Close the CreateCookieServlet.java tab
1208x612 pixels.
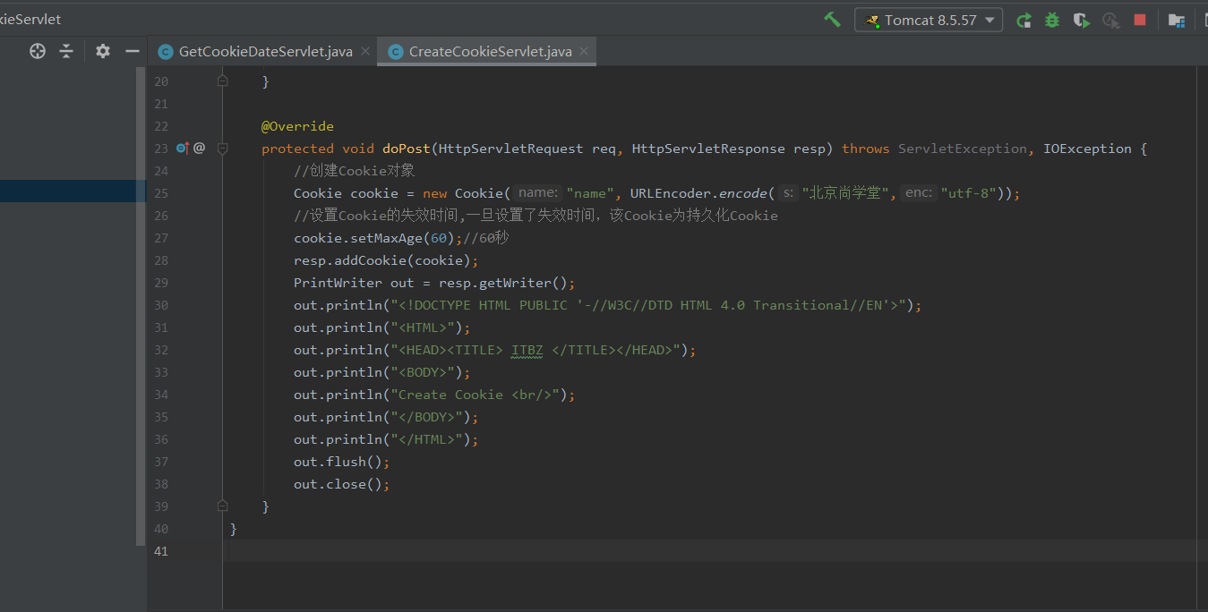tap(584, 51)
